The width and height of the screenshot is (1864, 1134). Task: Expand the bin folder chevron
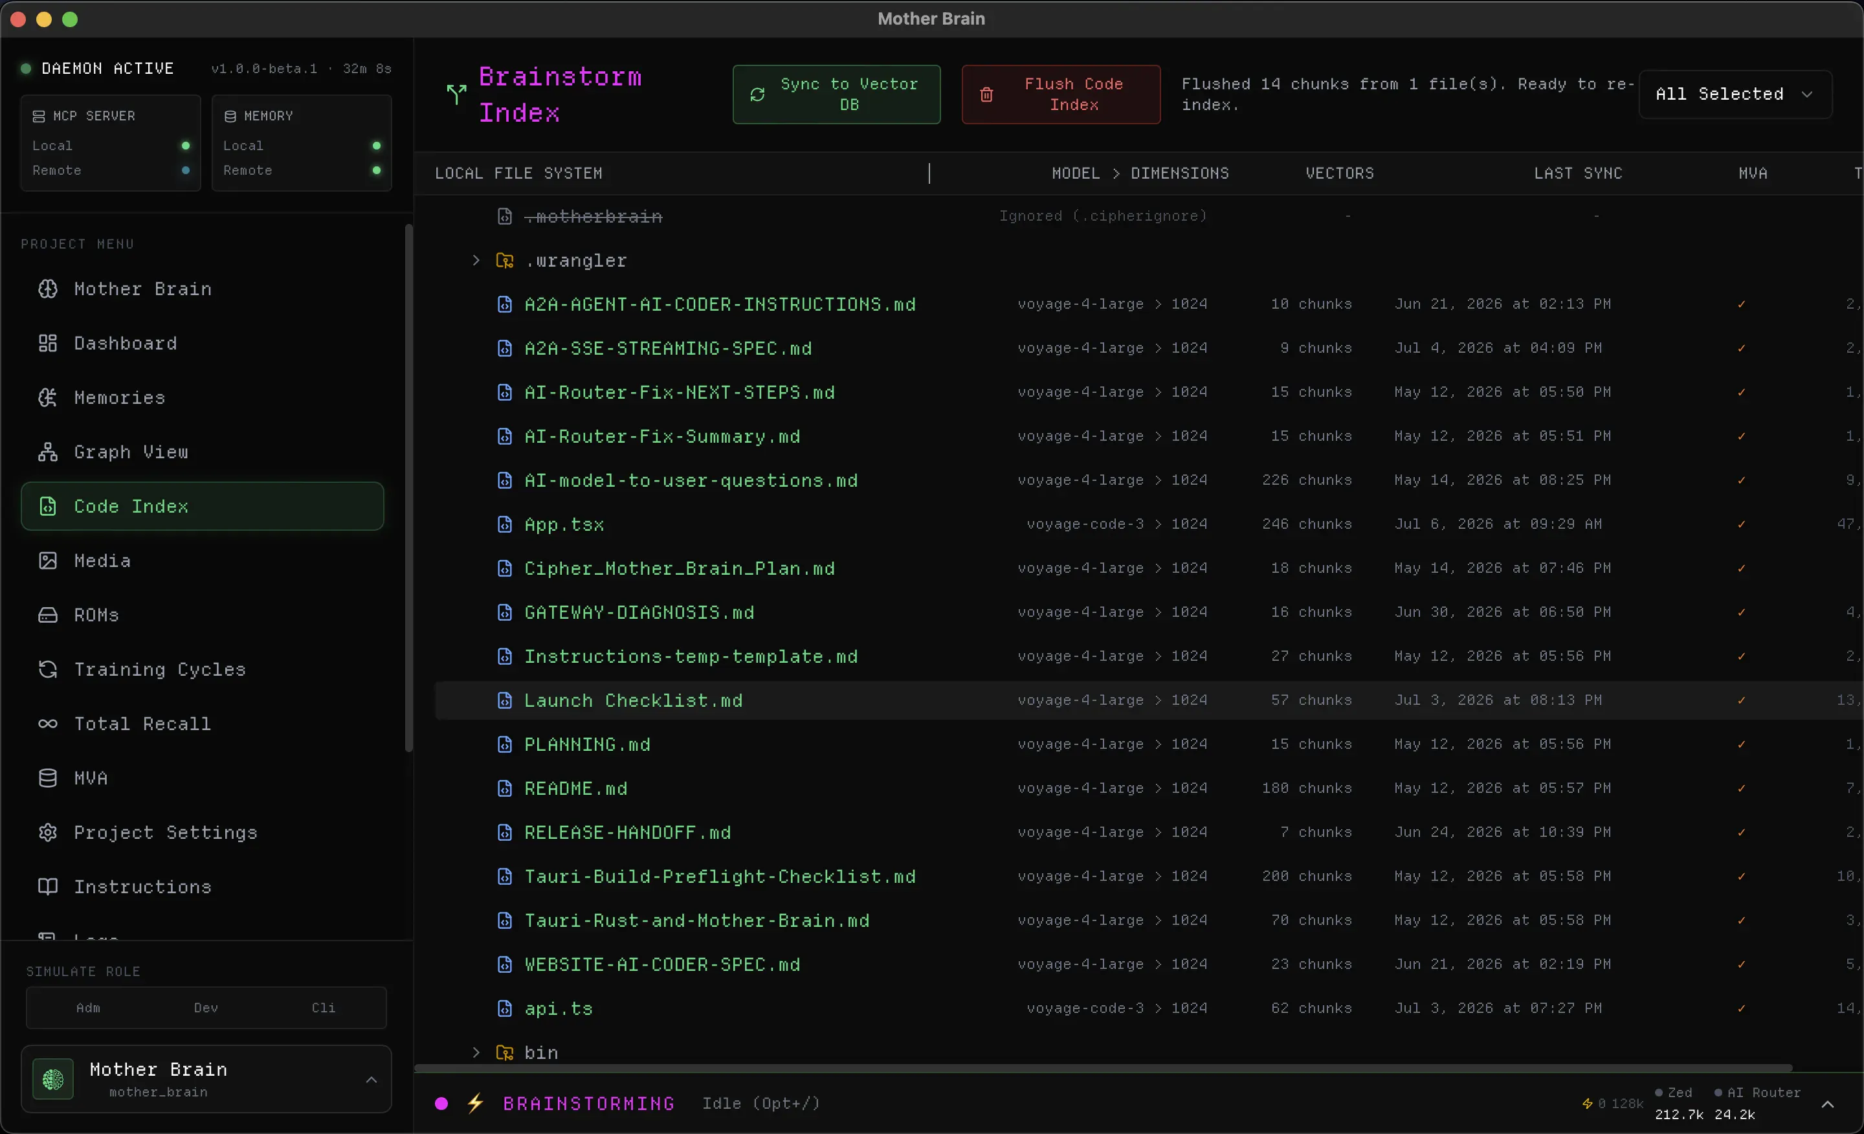coord(476,1053)
